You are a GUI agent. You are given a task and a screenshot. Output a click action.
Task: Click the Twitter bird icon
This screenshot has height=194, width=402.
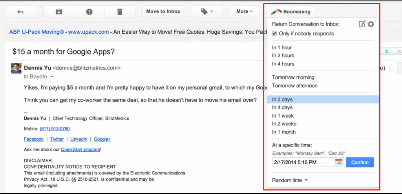coord(387,51)
